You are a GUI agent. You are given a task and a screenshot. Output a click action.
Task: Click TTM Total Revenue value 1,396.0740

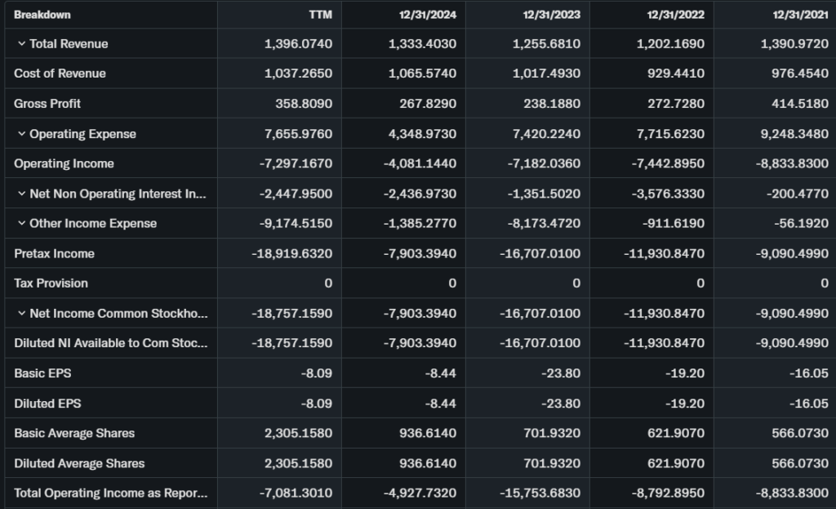pos(298,43)
